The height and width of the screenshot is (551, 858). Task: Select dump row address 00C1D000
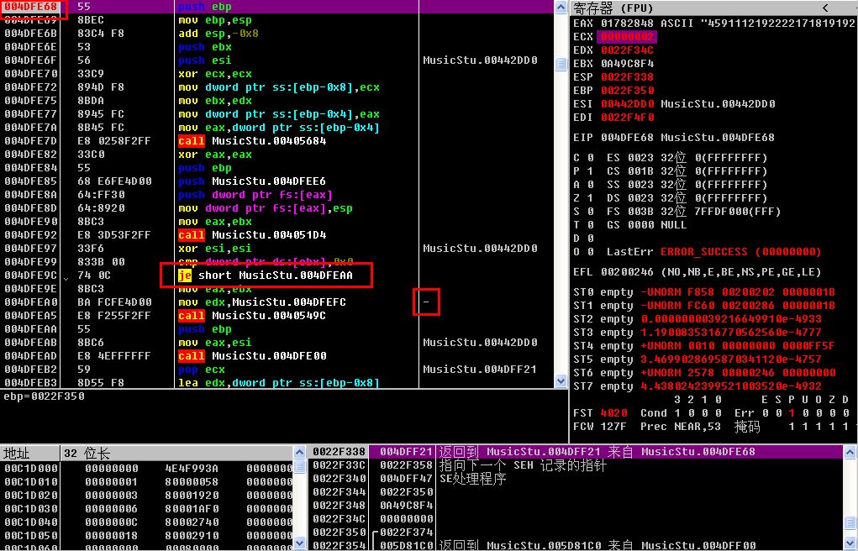[30, 469]
